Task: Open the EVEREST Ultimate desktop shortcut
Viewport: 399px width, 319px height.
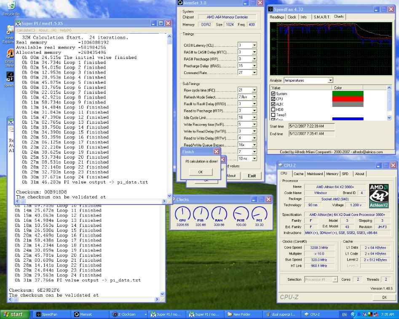Action: click(10, 54)
